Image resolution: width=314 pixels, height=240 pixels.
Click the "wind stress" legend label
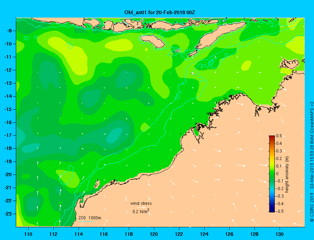[141, 203]
